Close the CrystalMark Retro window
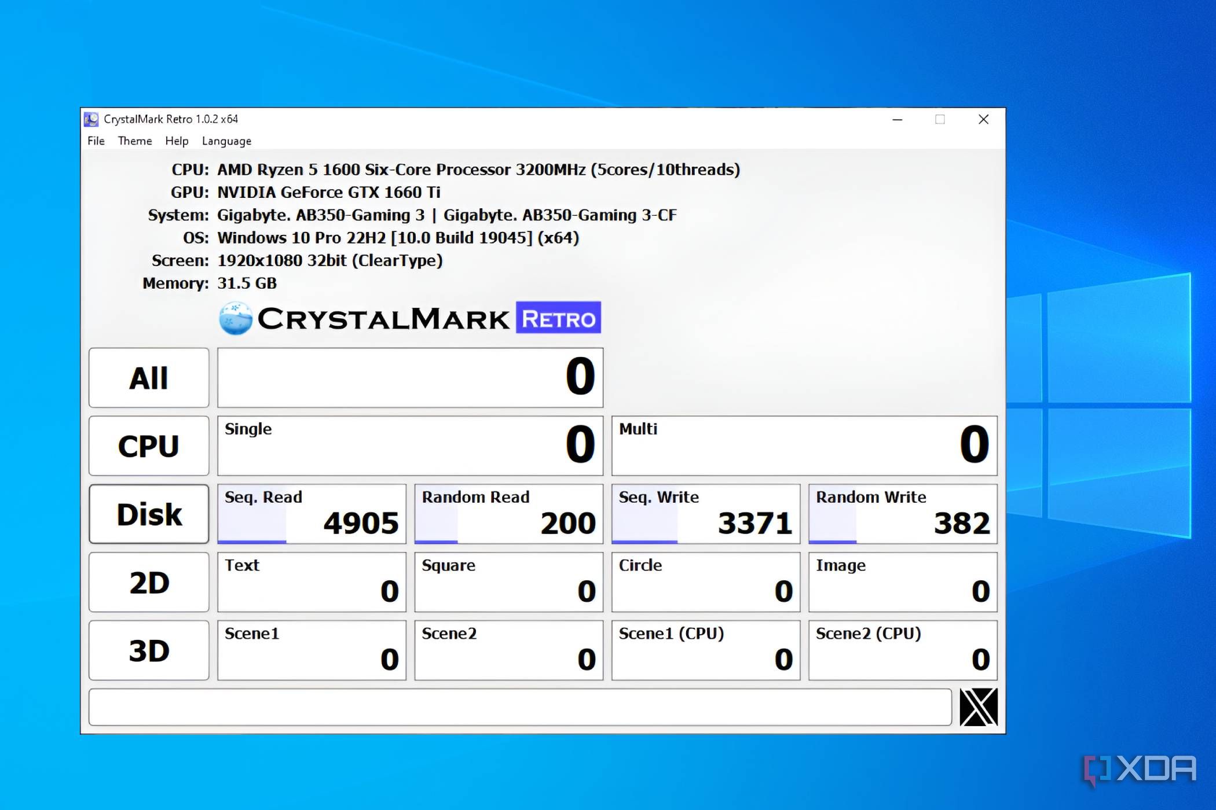 click(x=983, y=119)
